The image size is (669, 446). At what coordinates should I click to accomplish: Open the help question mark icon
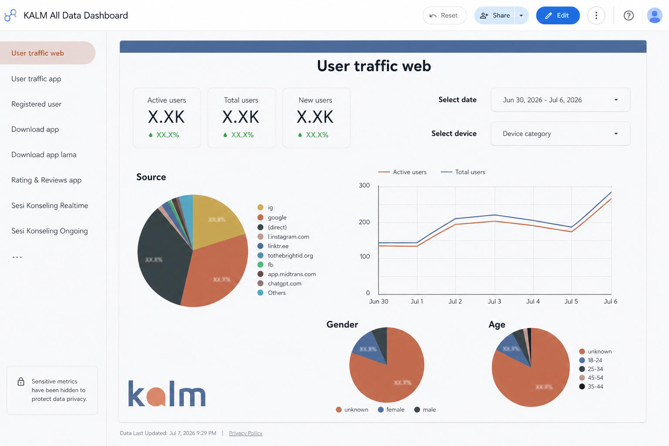628,16
